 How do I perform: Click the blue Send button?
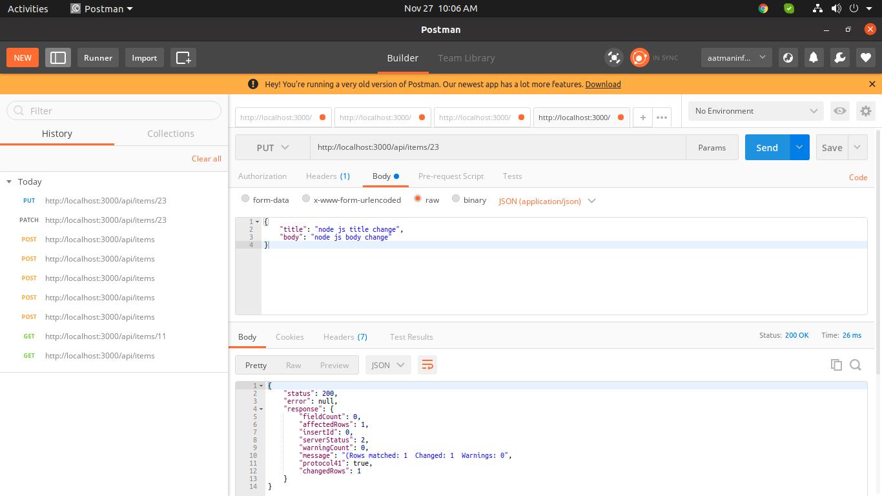[x=766, y=147]
